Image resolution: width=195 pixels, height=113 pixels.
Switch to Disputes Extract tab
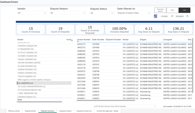coord(30,111)
